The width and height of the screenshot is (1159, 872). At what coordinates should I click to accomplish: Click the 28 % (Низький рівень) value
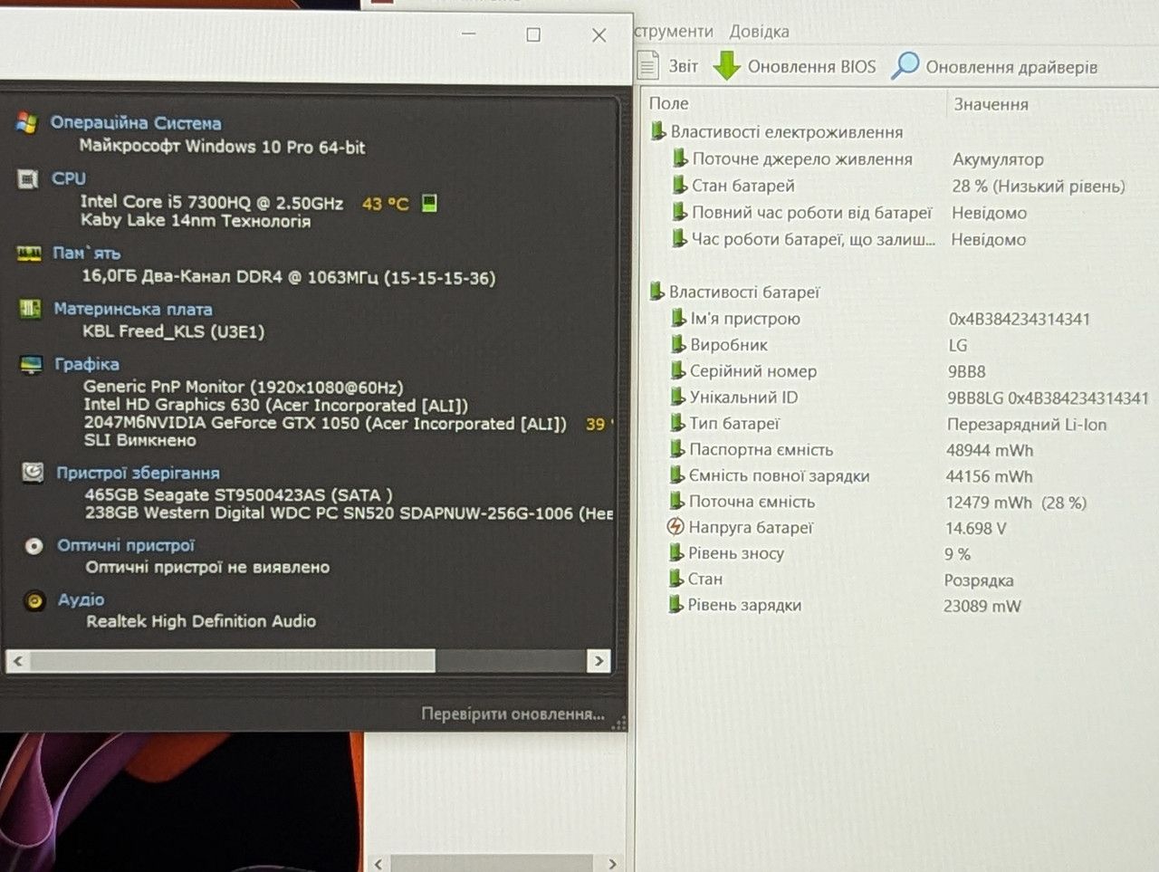pyautogui.click(x=1039, y=187)
